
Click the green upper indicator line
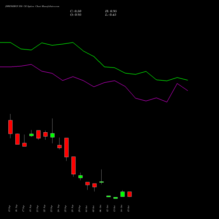pos(94,57)
